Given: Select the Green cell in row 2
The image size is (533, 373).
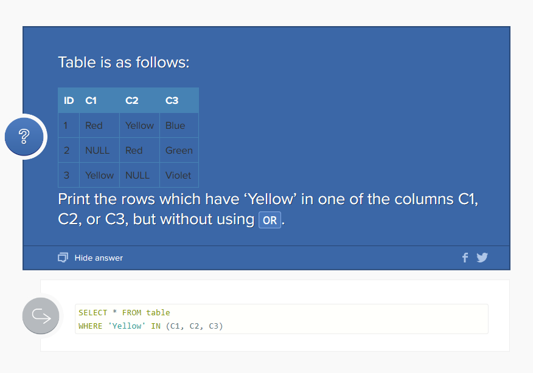Looking at the screenshot, I should 179,151.
